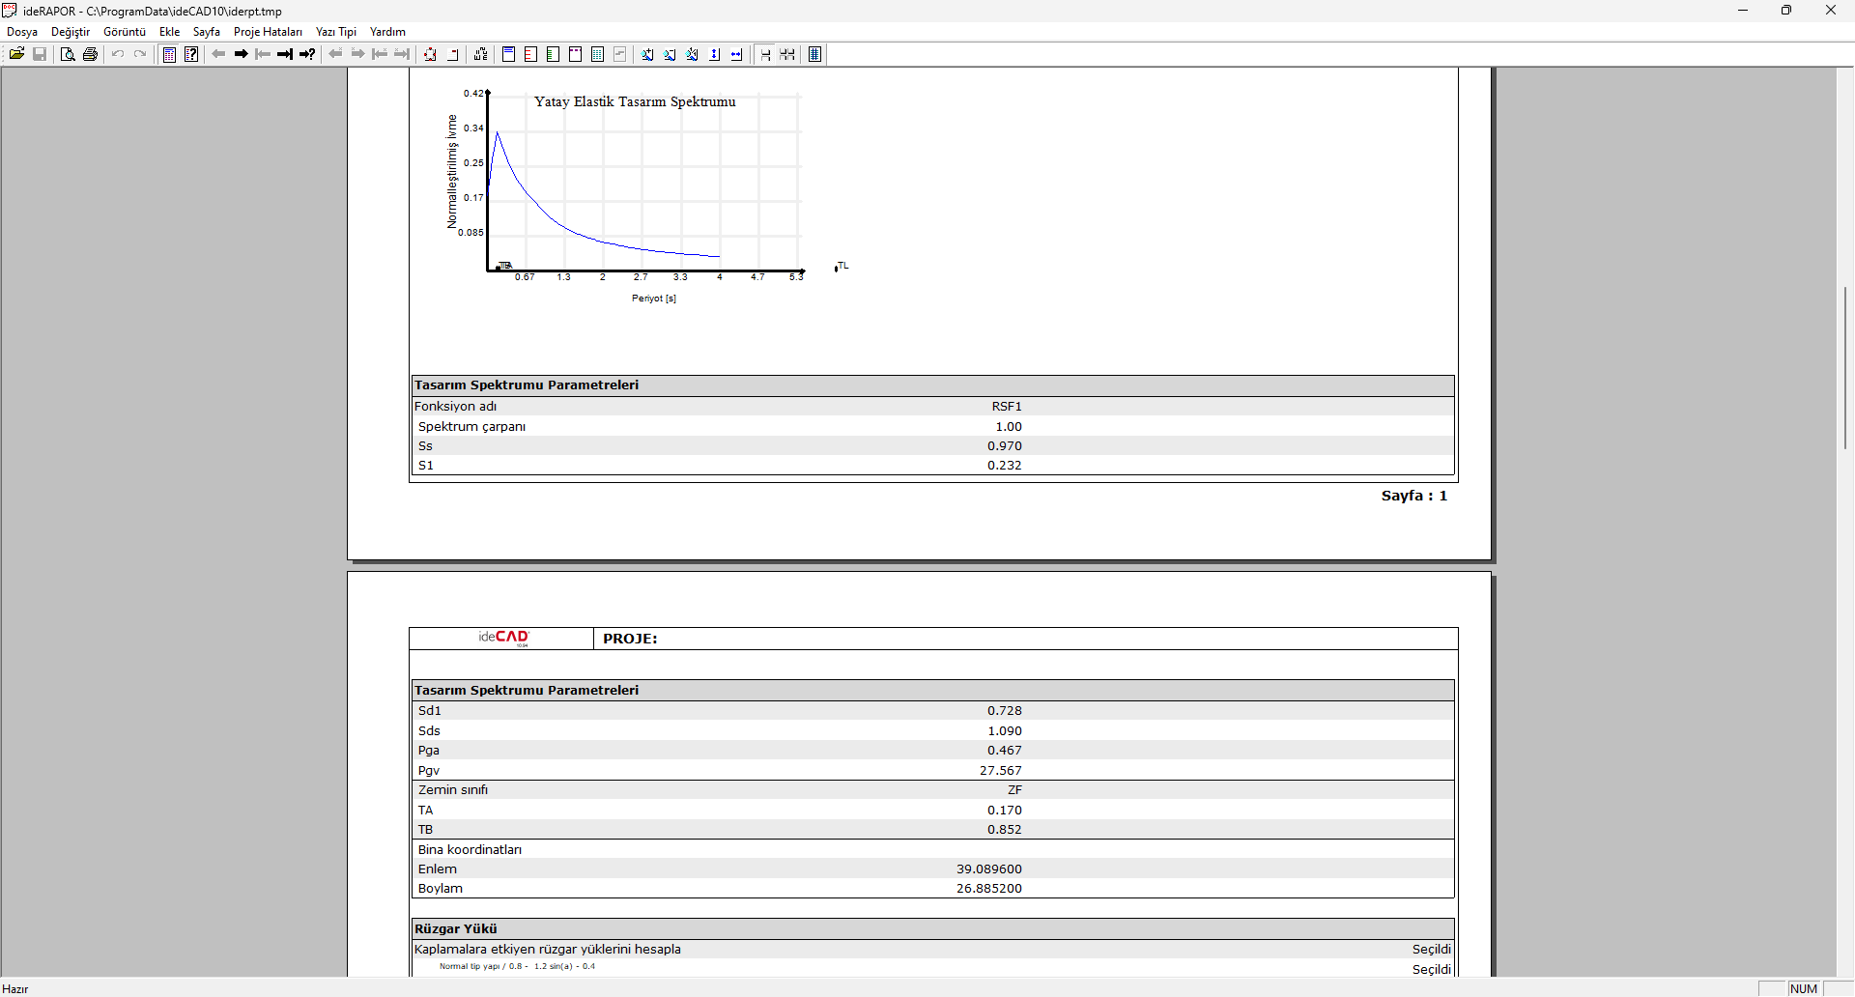1855x997 pixels.
Task: Open the Proje Hataları menu
Action: [268, 32]
